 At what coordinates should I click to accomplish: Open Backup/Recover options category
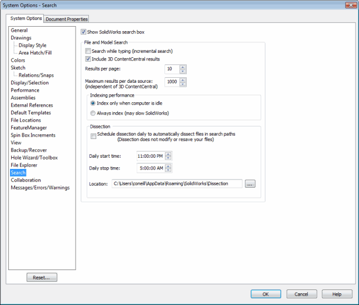pos(28,150)
